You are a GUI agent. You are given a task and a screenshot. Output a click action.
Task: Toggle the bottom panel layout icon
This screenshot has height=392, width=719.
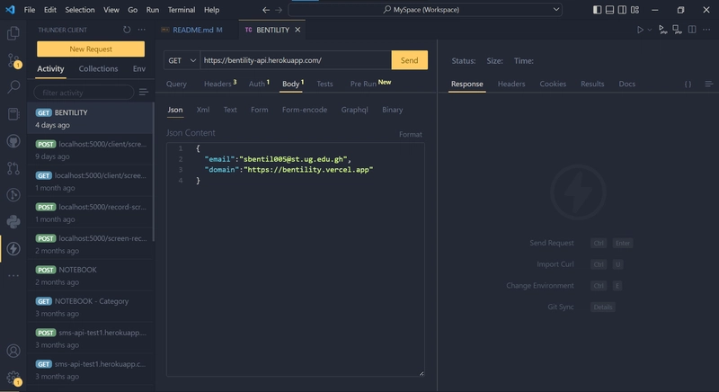coord(609,10)
